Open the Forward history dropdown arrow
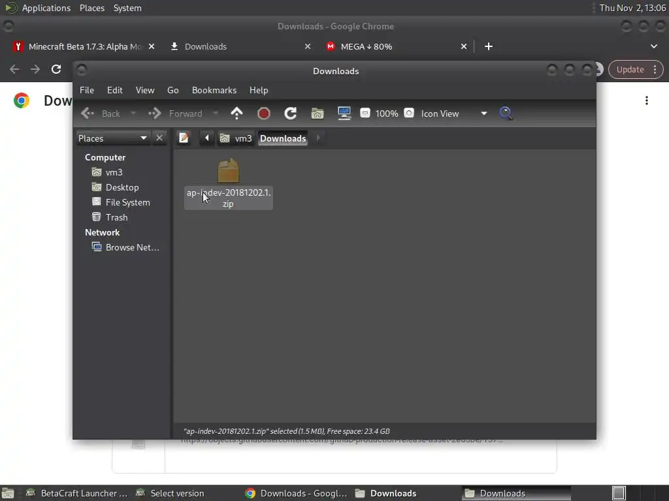Screen dimensions: 669x501 click(216, 114)
